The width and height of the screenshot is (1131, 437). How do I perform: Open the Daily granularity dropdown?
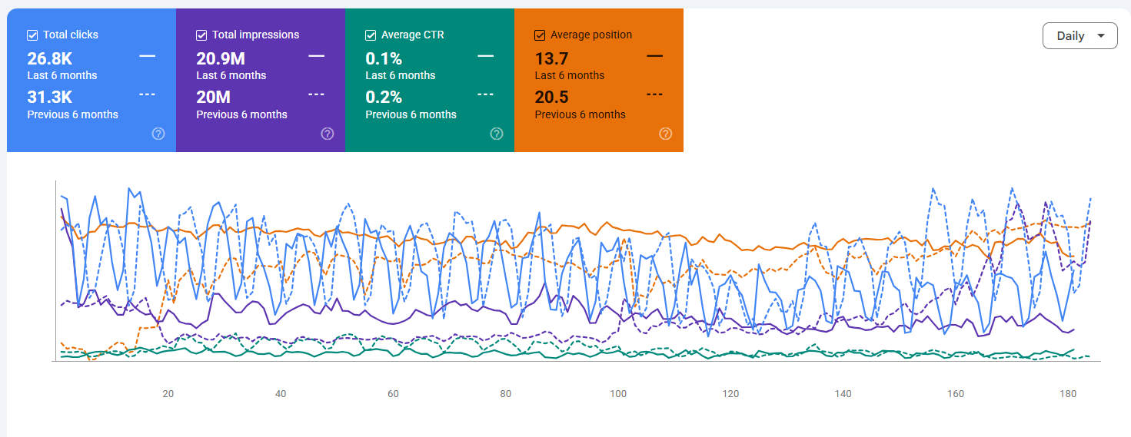pyautogui.click(x=1080, y=36)
